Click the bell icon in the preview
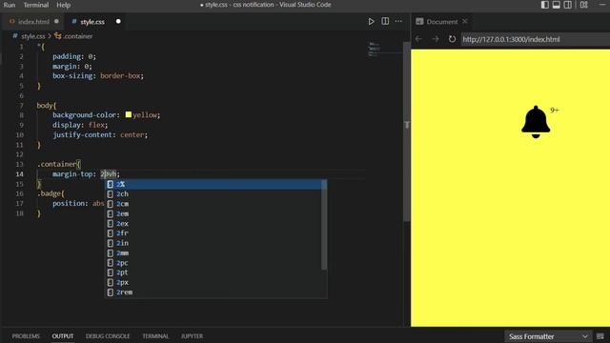The image size is (610, 343). click(536, 122)
